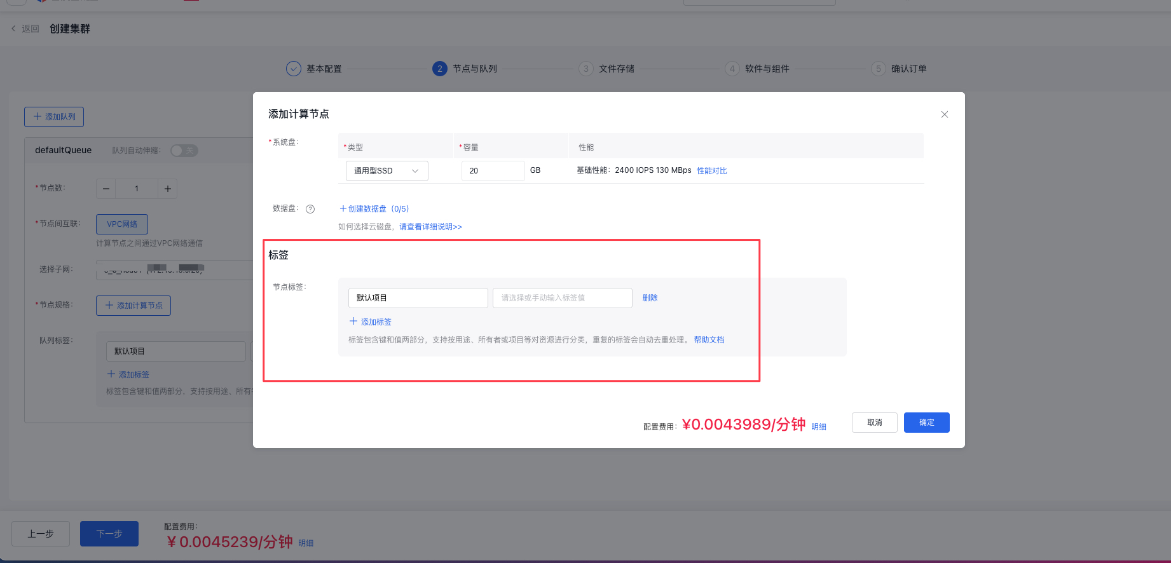Open the data disk help question icon

coord(310,209)
